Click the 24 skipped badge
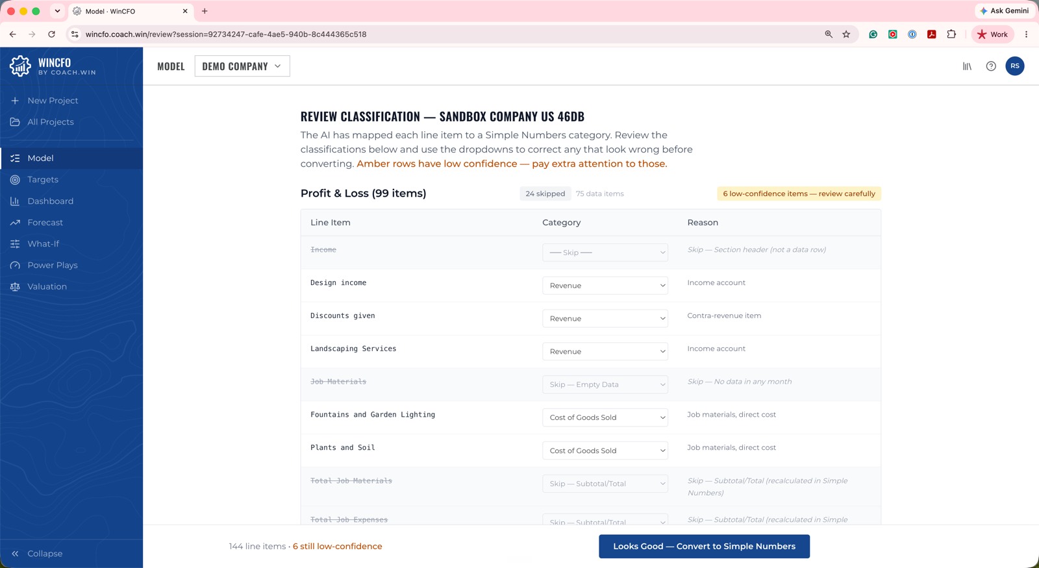Screen dimensions: 1039x568 click(x=545, y=193)
